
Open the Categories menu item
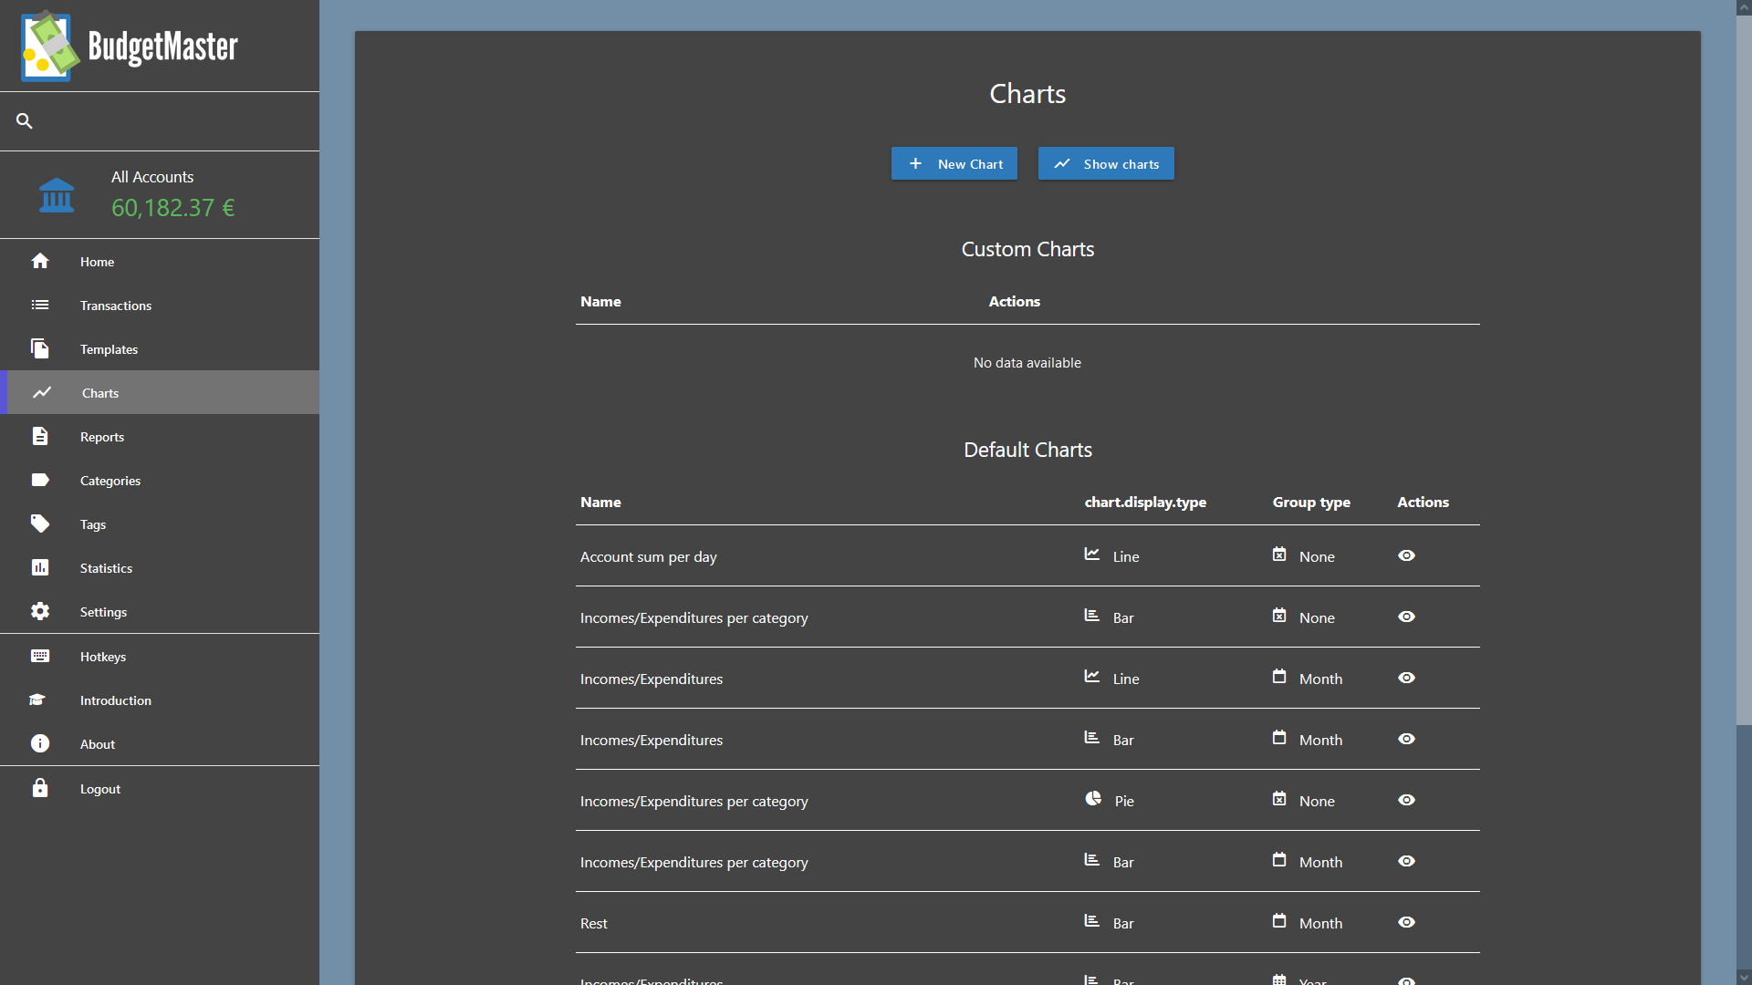tap(160, 480)
